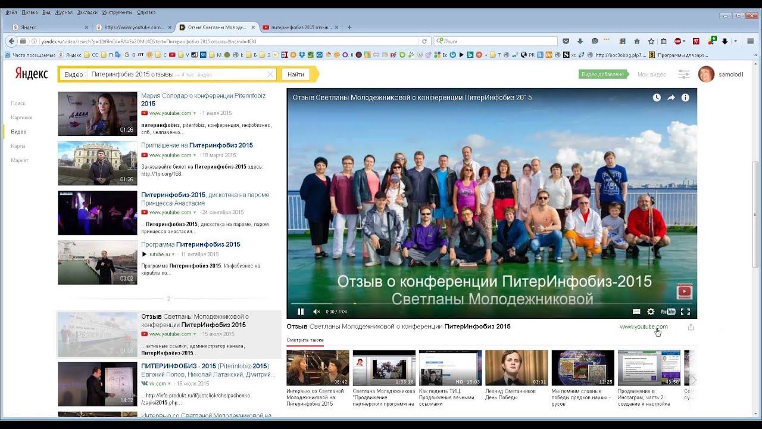Switch to the "Картинки" search section
Viewport: 762px width, 429px height.
[x=21, y=117]
